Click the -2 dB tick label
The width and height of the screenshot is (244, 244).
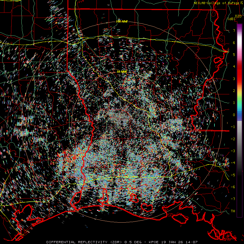click(233, 139)
